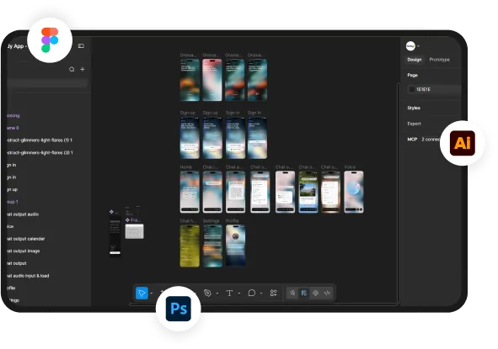Click the 'Page' section heading
Viewport: 498px width, 349px height.
click(x=412, y=75)
